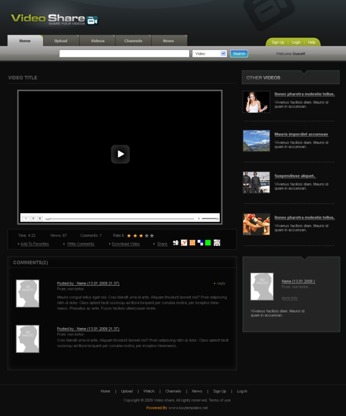
Task: Rate the video four stars
Action: [146, 236]
